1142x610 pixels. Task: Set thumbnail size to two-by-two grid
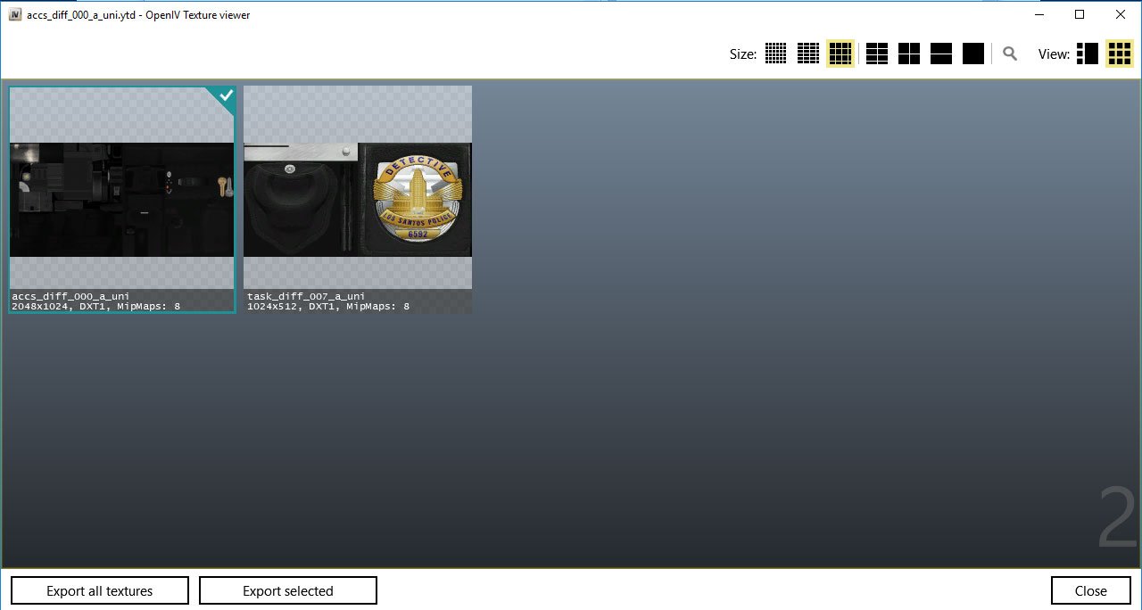pyautogui.click(x=909, y=54)
